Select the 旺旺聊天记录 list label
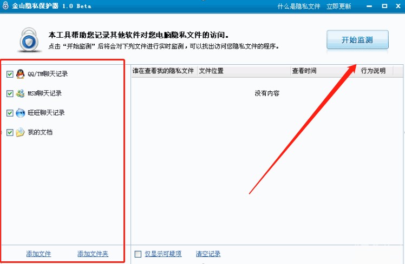This screenshot has height=264, width=405. (46, 113)
